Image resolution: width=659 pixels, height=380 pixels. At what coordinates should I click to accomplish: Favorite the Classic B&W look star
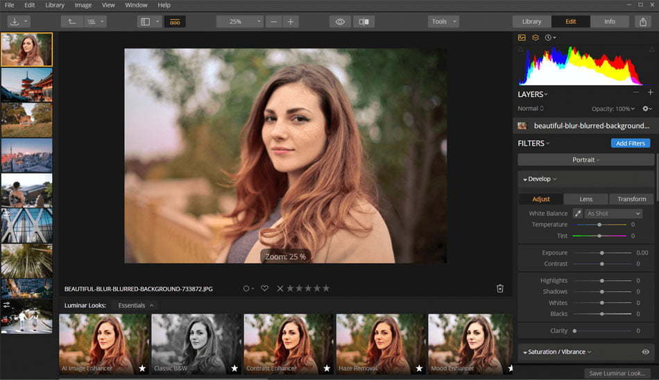click(234, 368)
